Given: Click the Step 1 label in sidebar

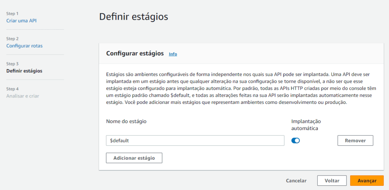Looking at the screenshot, I should (x=13, y=14).
